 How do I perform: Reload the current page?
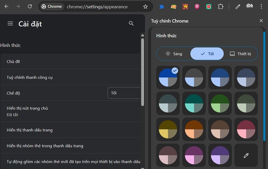tap(30, 6)
